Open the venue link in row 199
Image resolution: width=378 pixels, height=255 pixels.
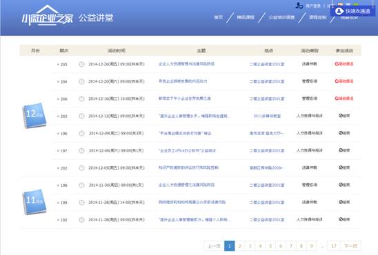(x=267, y=203)
